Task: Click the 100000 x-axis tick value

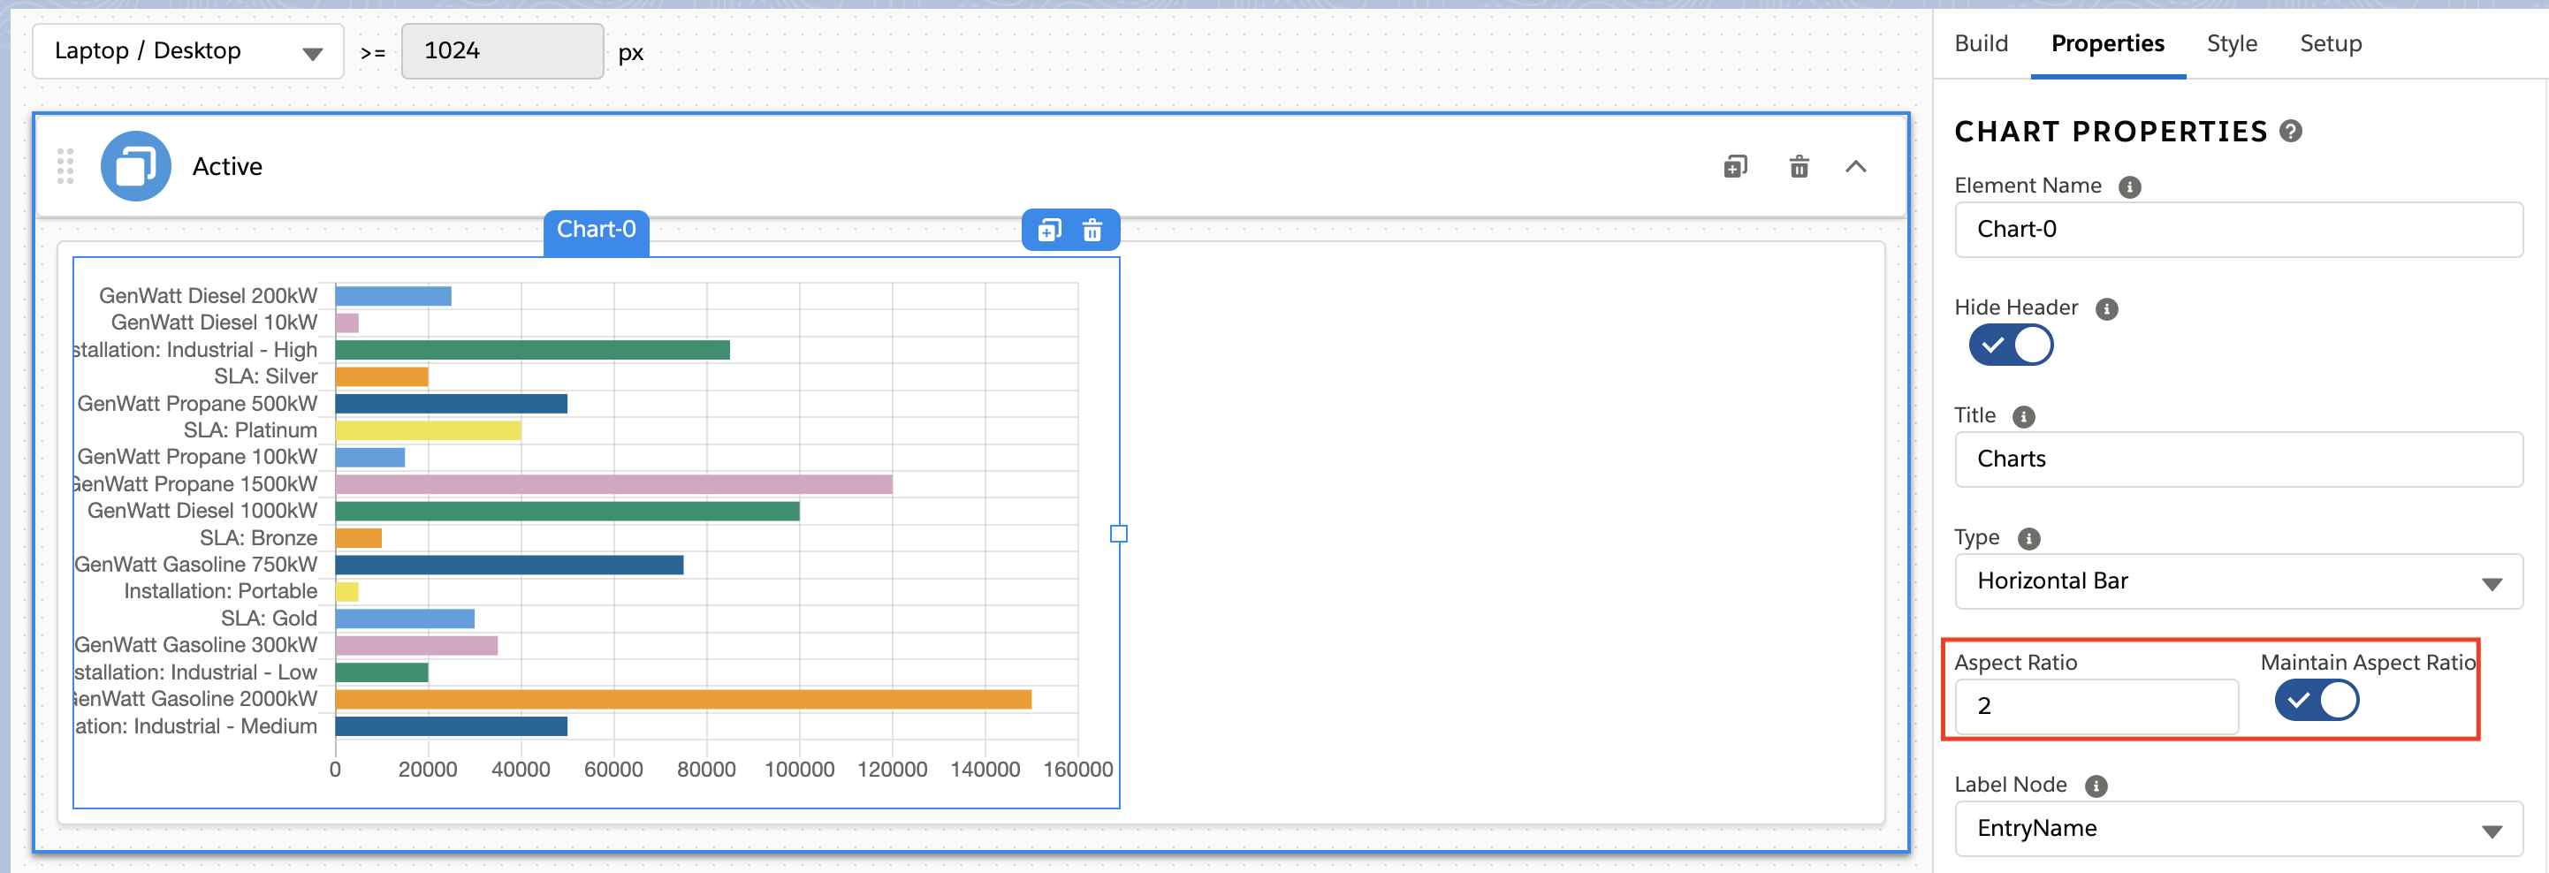Action: tap(800, 769)
